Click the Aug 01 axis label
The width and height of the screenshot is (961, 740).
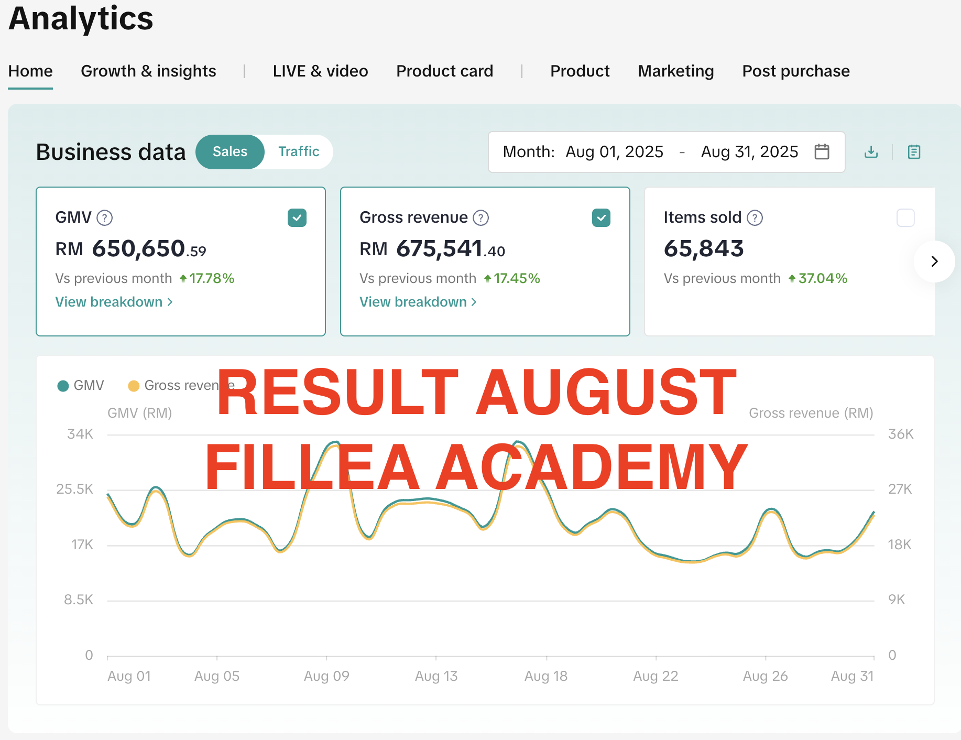129,676
